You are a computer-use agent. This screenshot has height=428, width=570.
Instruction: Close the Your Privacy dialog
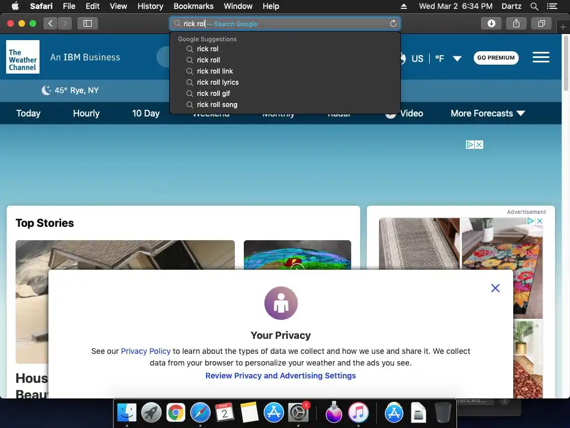[495, 288]
